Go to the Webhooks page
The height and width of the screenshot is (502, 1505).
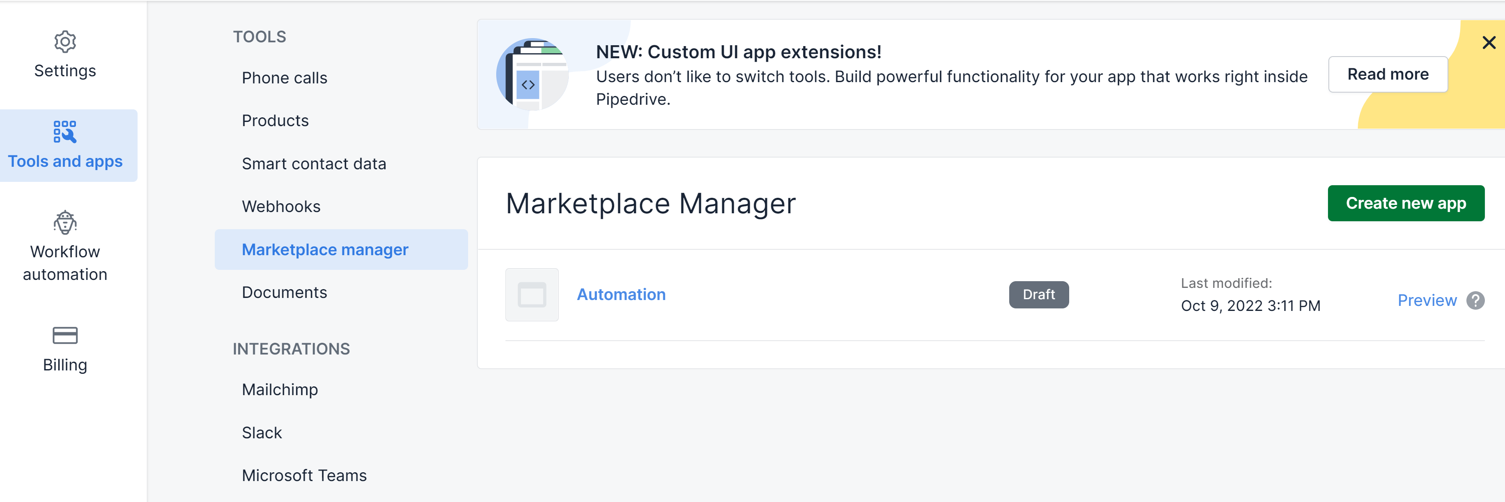(x=281, y=206)
